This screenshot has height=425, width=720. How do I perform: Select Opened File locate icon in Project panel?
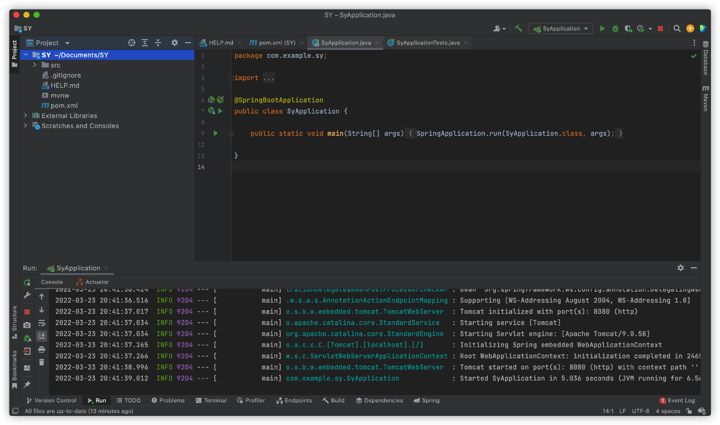click(132, 43)
